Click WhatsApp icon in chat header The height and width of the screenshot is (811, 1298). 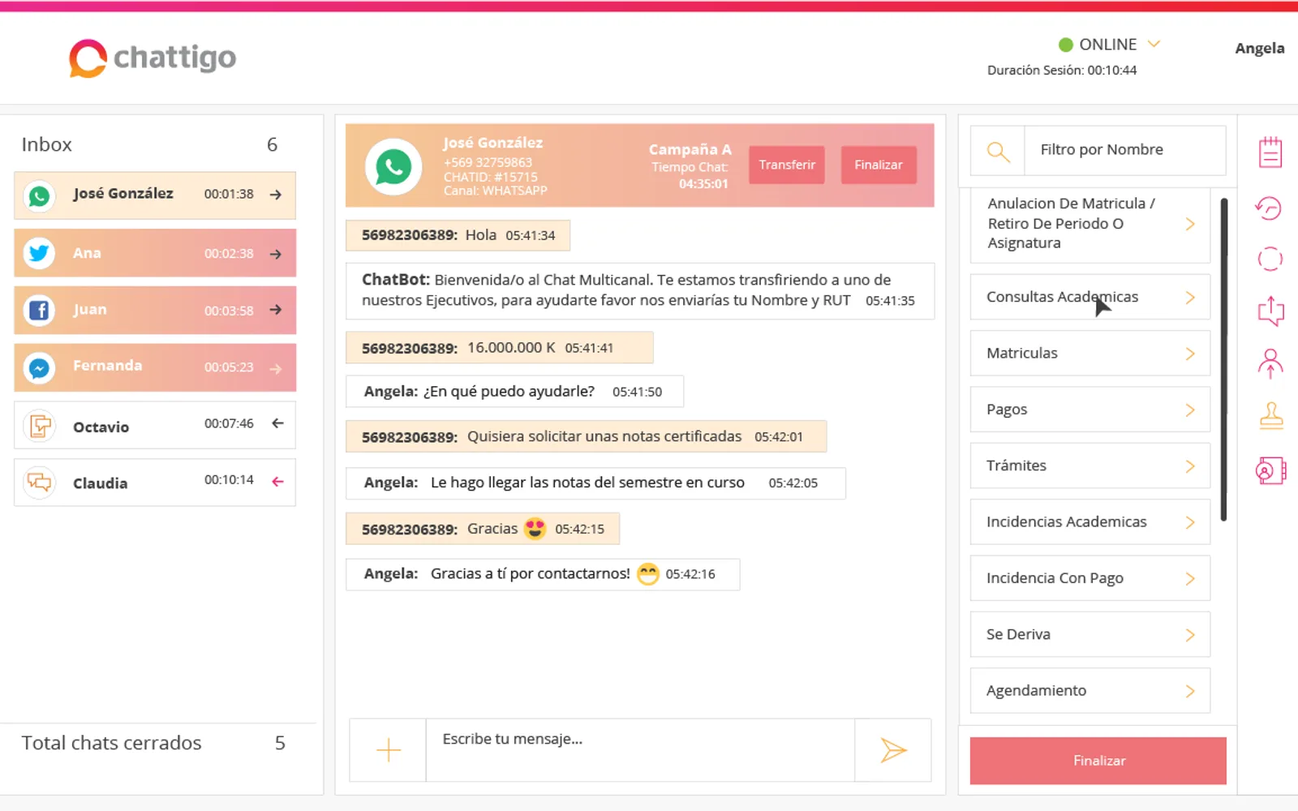click(x=393, y=166)
